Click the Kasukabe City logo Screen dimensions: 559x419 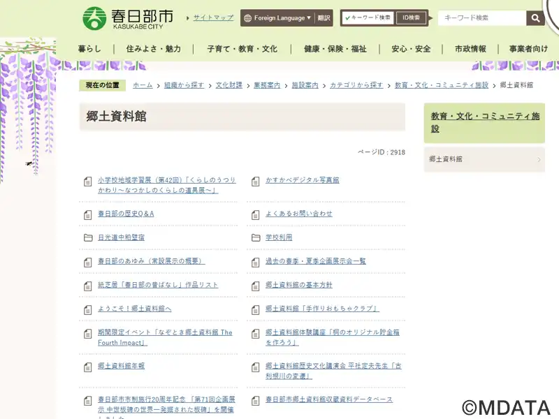click(x=128, y=18)
